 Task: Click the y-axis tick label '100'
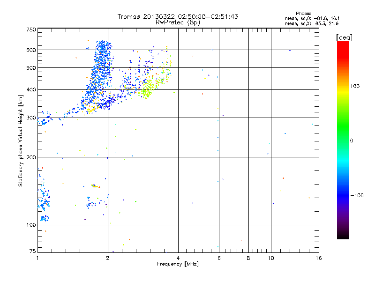coord(31,225)
